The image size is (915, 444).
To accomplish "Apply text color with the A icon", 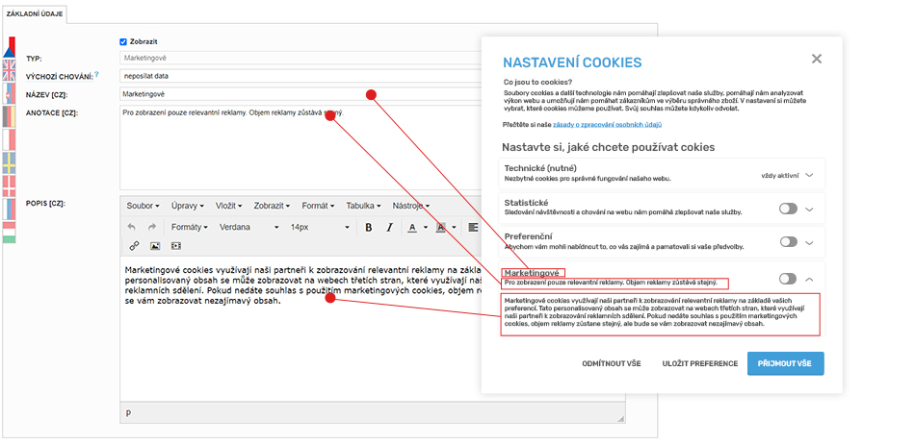I will coord(412,227).
